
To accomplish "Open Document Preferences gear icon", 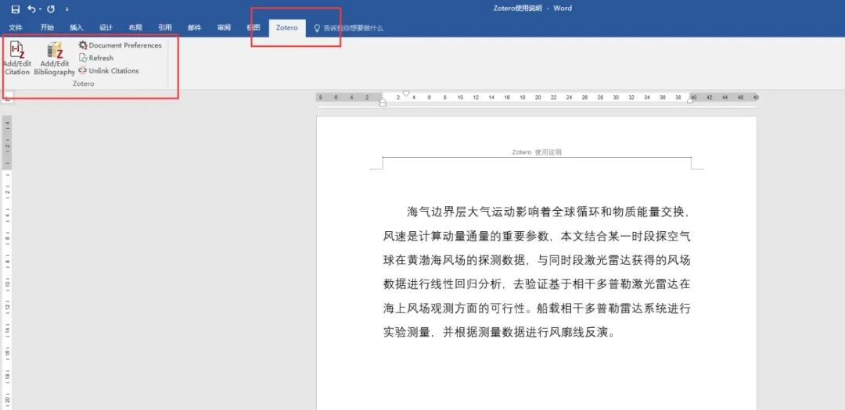I will click(x=83, y=45).
